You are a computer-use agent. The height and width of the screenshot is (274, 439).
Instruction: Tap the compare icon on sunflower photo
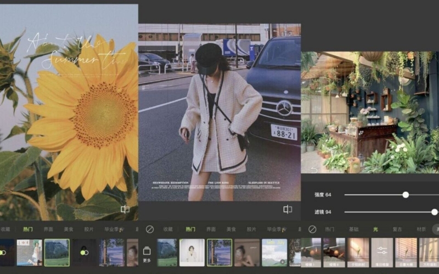pyautogui.click(x=125, y=209)
